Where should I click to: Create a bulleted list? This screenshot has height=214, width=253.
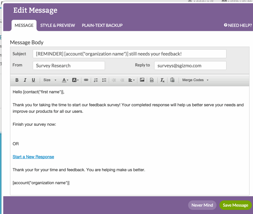[x=104, y=80]
